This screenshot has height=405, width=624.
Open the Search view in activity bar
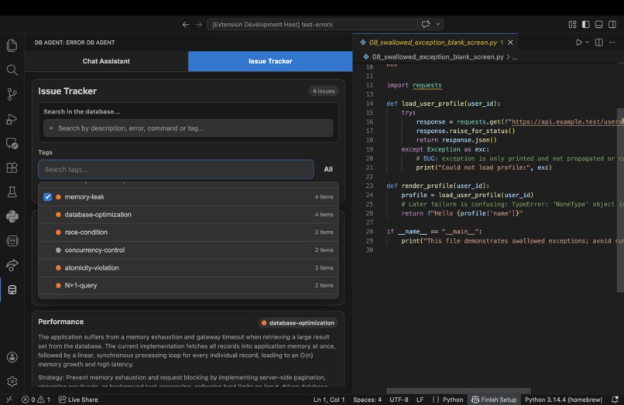(x=12, y=70)
